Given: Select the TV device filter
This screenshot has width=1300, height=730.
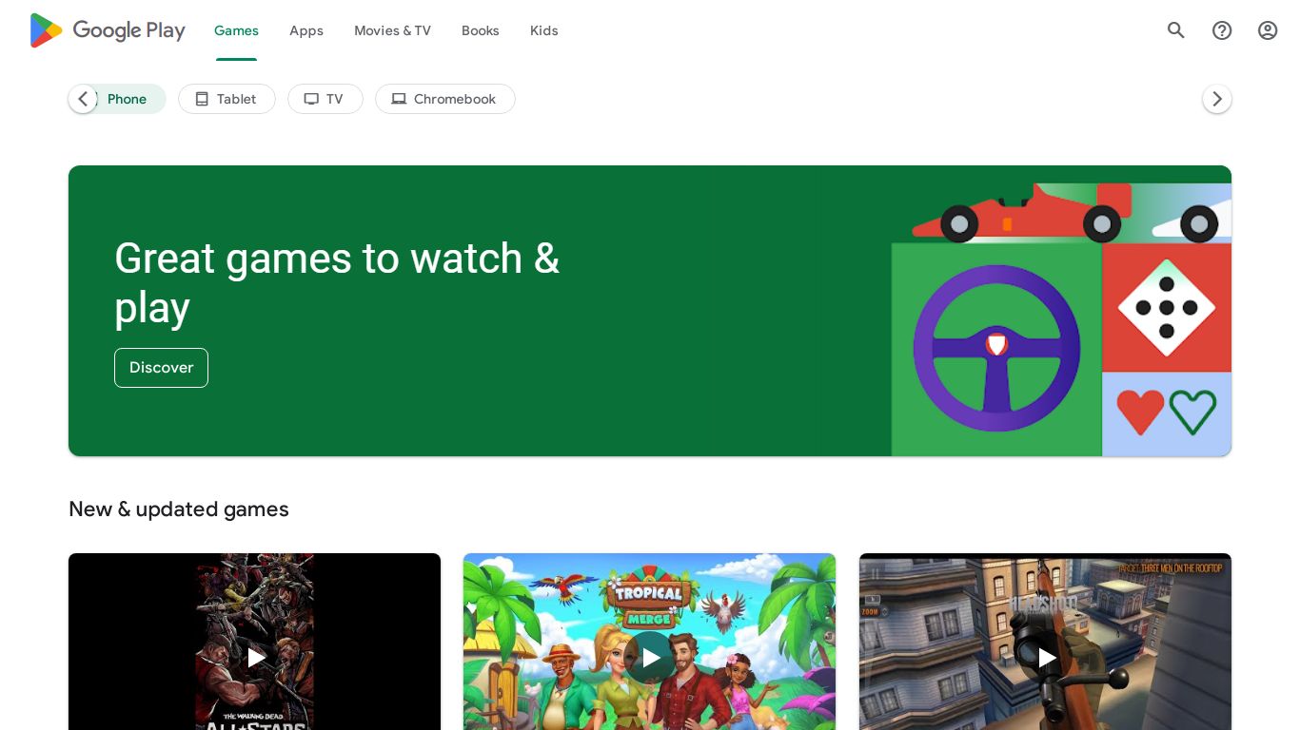Looking at the screenshot, I should (325, 99).
